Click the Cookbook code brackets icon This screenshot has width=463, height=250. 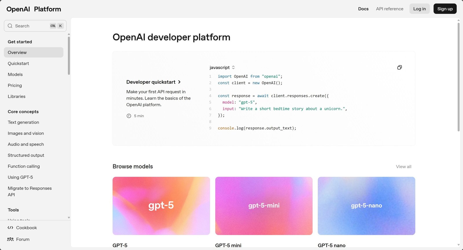(10, 228)
